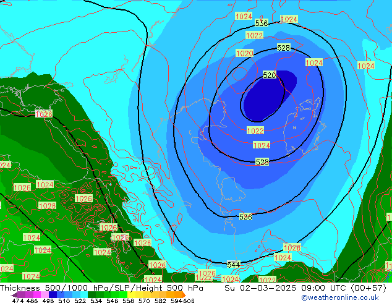Click the 544 height contour label

click(x=234, y=265)
